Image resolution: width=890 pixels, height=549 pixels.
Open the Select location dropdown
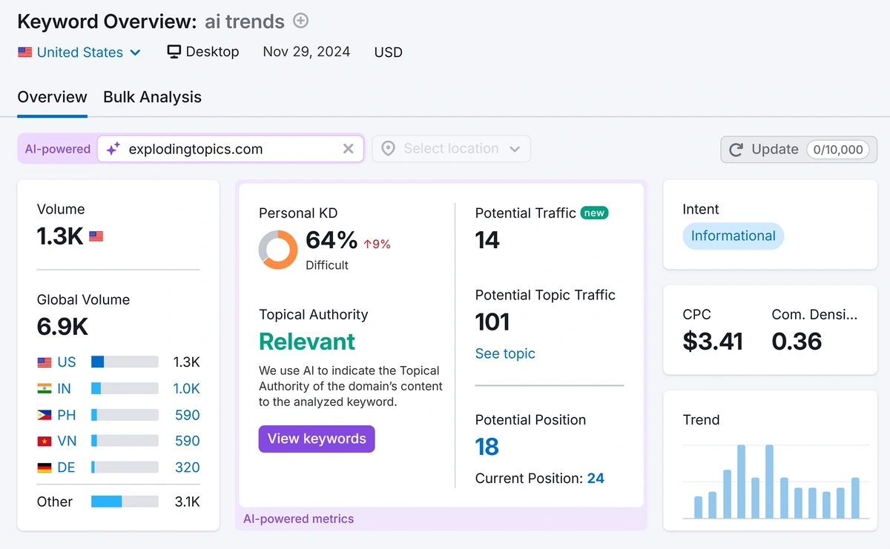tap(451, 148)
